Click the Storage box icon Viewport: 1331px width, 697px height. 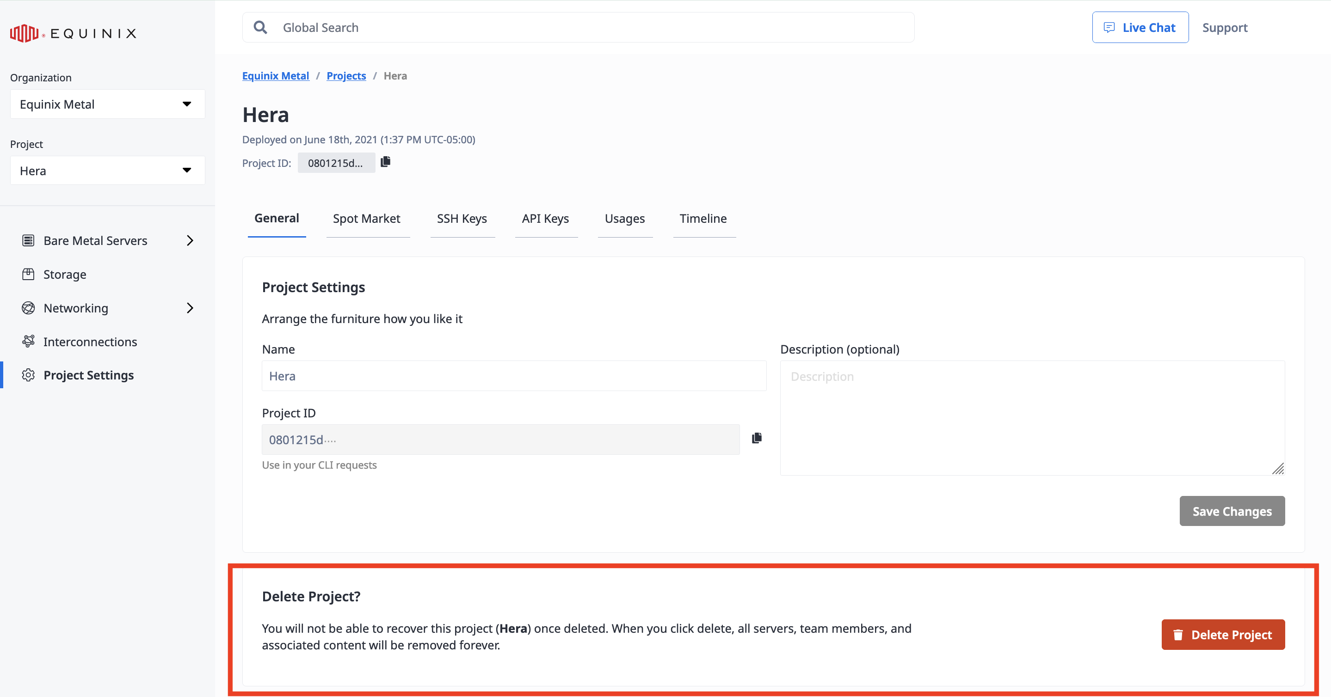pos(28,274)
